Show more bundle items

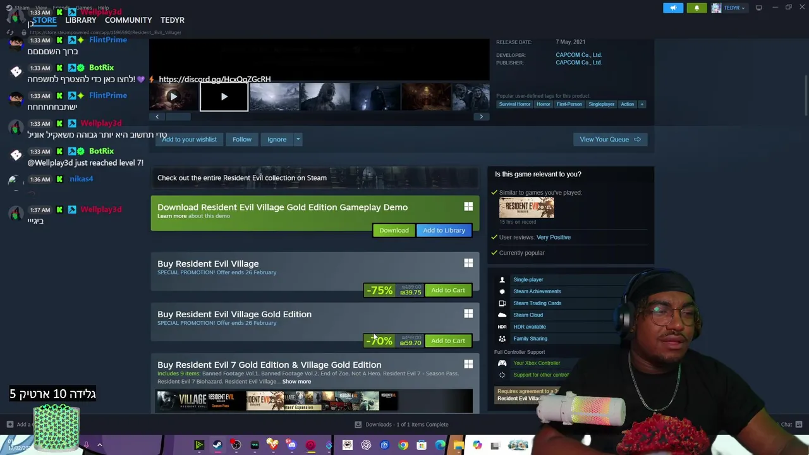[296, 382]
